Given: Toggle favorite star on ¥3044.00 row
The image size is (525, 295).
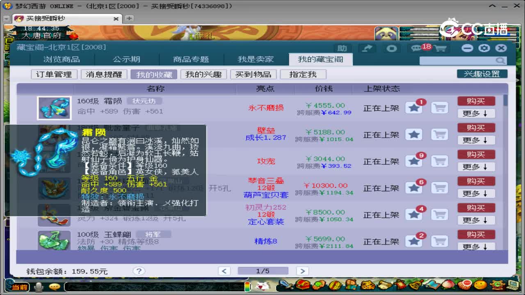Looking at the screenshot, I should click(x=414, y=161).
